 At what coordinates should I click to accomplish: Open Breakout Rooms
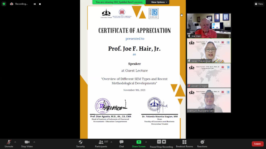click(184, 144)
